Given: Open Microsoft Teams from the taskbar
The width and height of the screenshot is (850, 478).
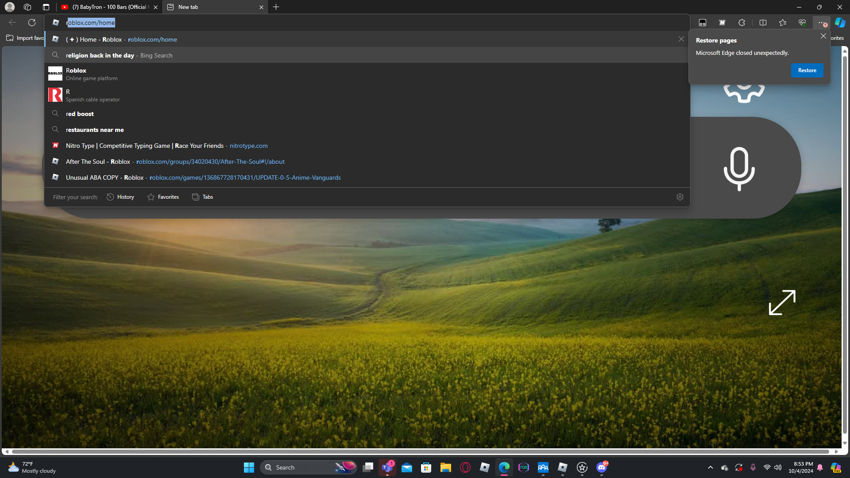Looking at the screenshot, I should [387, 467].
